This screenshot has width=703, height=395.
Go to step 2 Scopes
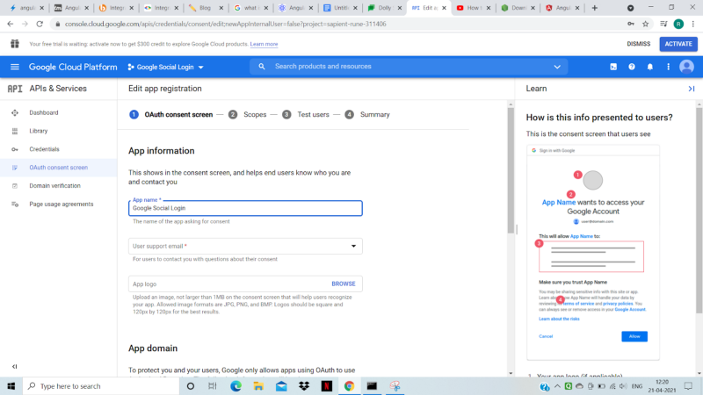(247, 115)
